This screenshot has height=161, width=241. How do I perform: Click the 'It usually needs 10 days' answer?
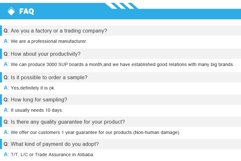click(37, 110)
